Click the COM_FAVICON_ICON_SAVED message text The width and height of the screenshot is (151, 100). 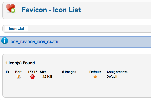[x=34, y=42]
